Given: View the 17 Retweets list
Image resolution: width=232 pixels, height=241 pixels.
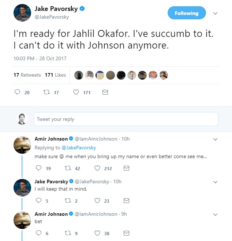Looking at the screenshot, I should click(27, 75).
